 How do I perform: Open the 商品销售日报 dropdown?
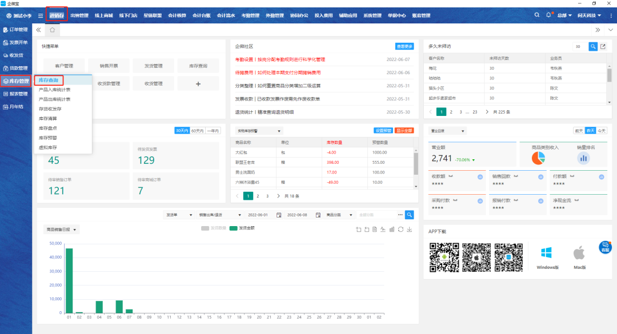coord(62,230)
